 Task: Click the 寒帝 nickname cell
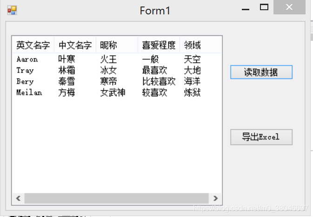pyautogui.click(x=108, y=82)
